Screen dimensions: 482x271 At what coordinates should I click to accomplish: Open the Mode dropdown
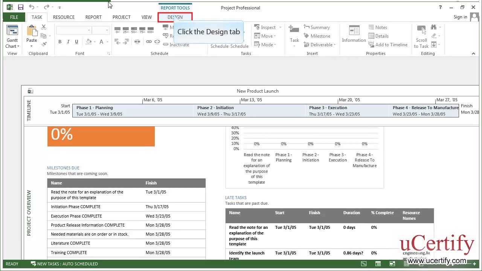pos(265,44)
